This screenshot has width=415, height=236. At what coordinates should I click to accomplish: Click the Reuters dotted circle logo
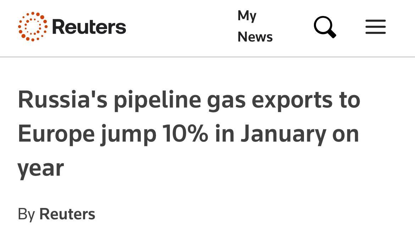33,27
